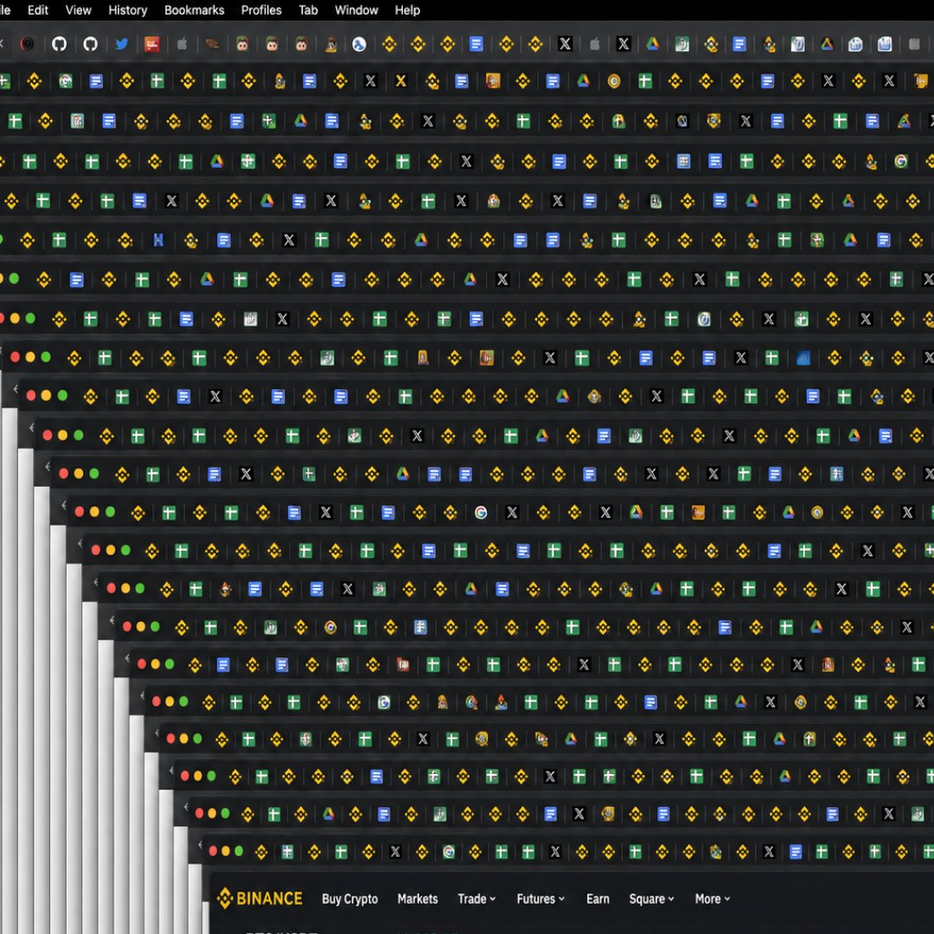Select the Apple tab between the two X tabs
This screenshot has width=934, height=934.
coord(594,43)
